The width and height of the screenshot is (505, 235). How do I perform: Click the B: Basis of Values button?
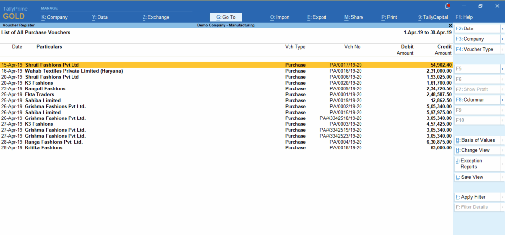[477, 140]
